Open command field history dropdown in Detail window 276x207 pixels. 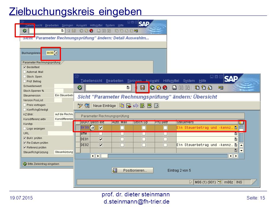tap(62, 31)
